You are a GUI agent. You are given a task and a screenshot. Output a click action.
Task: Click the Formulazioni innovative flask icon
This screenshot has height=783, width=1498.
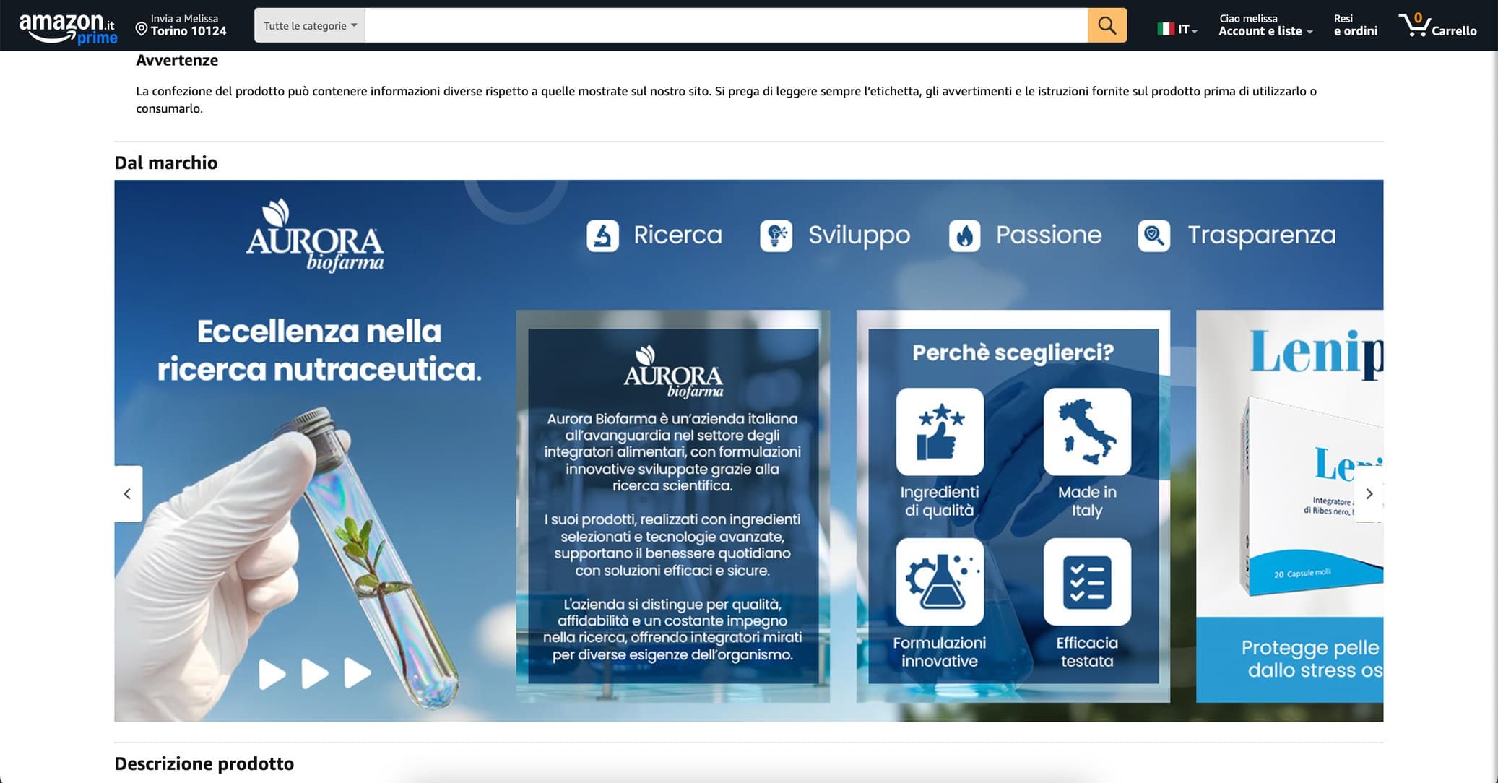(940, 581)
